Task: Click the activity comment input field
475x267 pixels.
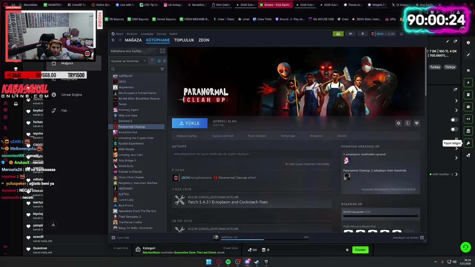Action: [x=252, y=154]
